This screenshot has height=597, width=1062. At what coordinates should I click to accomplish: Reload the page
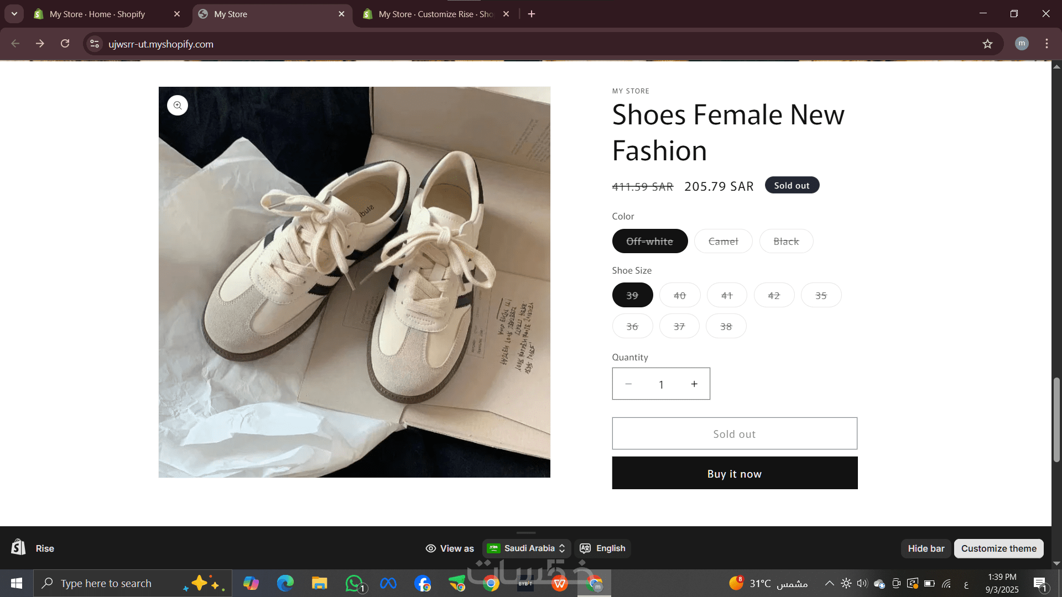pyautogui.click(x=65, y=44)
